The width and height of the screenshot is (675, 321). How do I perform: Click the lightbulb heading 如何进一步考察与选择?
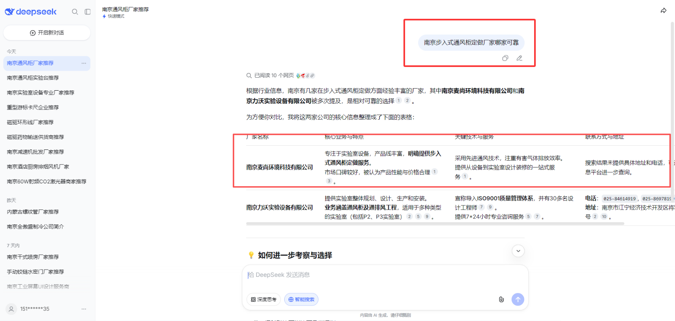pos(290,255)
